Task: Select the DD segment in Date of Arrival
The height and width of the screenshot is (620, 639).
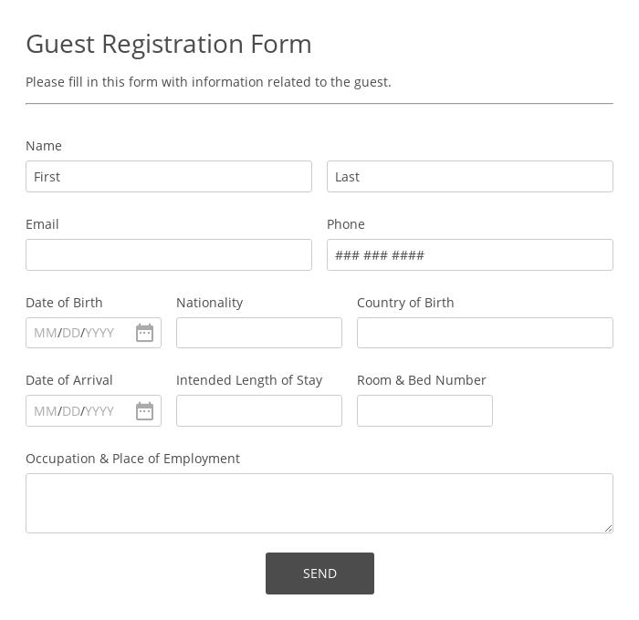Action: coord(71,411)
